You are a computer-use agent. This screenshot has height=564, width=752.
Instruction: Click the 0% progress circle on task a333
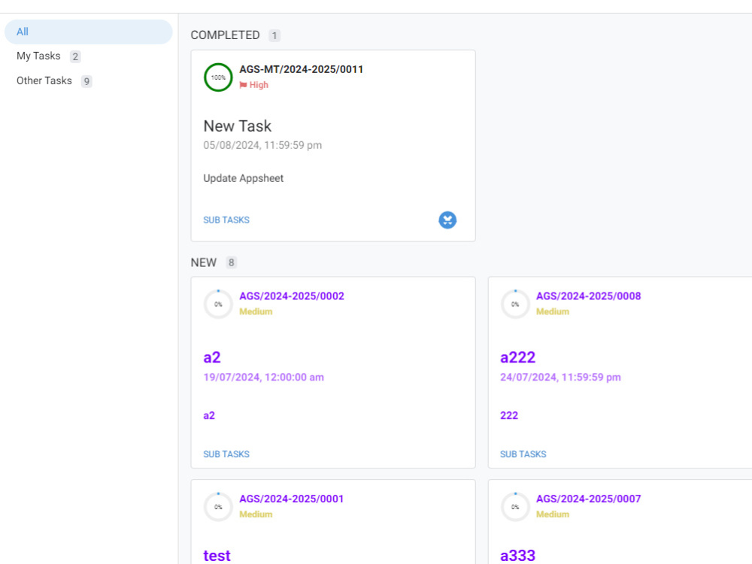514,507
